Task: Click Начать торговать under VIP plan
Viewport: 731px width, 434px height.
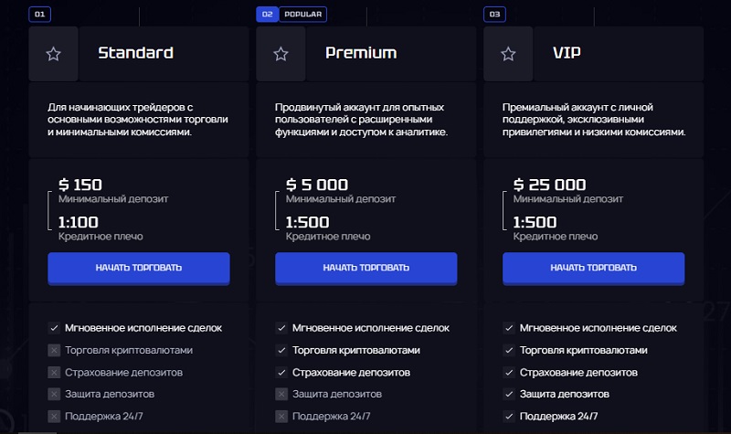Action: (x=593, y=268)
